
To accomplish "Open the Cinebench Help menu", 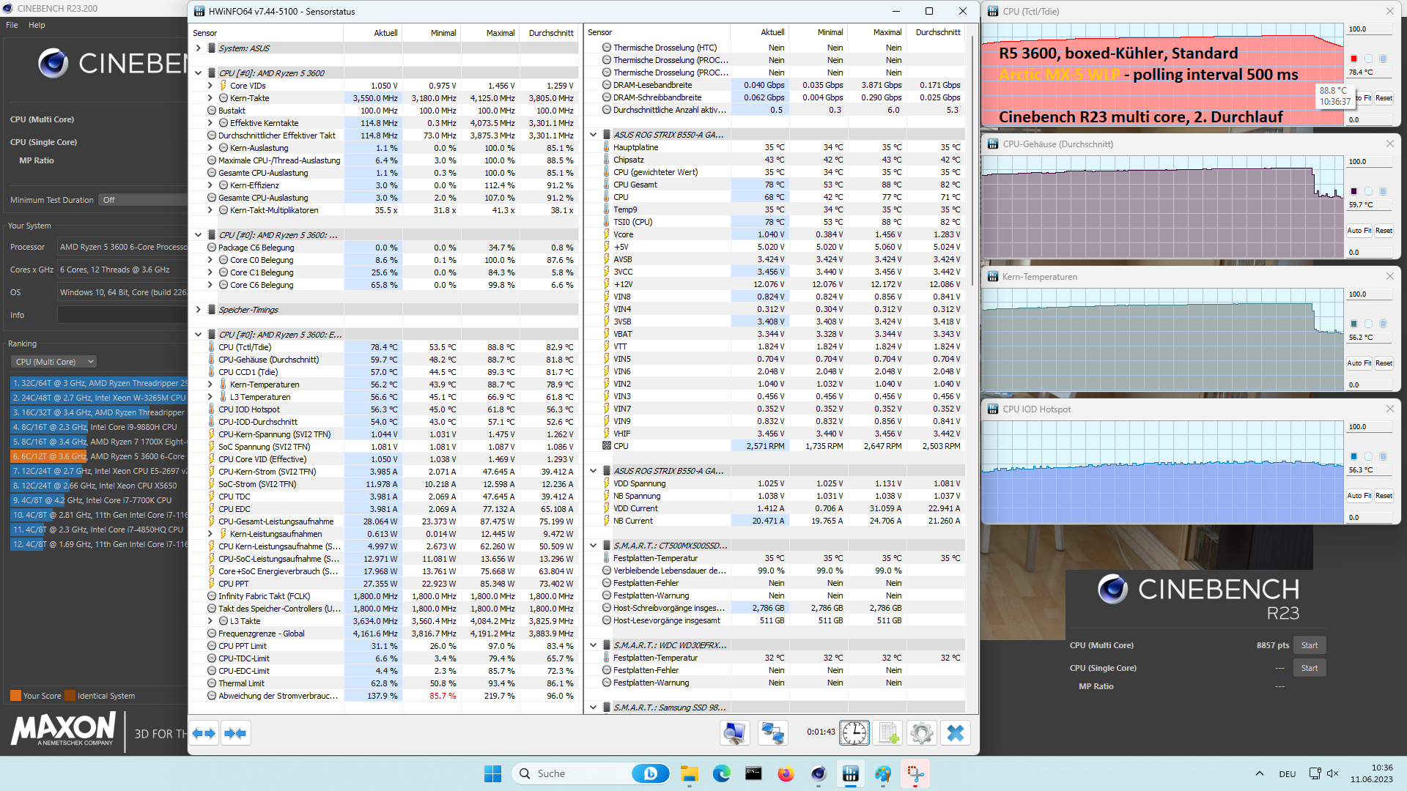I will click(37, 25).
